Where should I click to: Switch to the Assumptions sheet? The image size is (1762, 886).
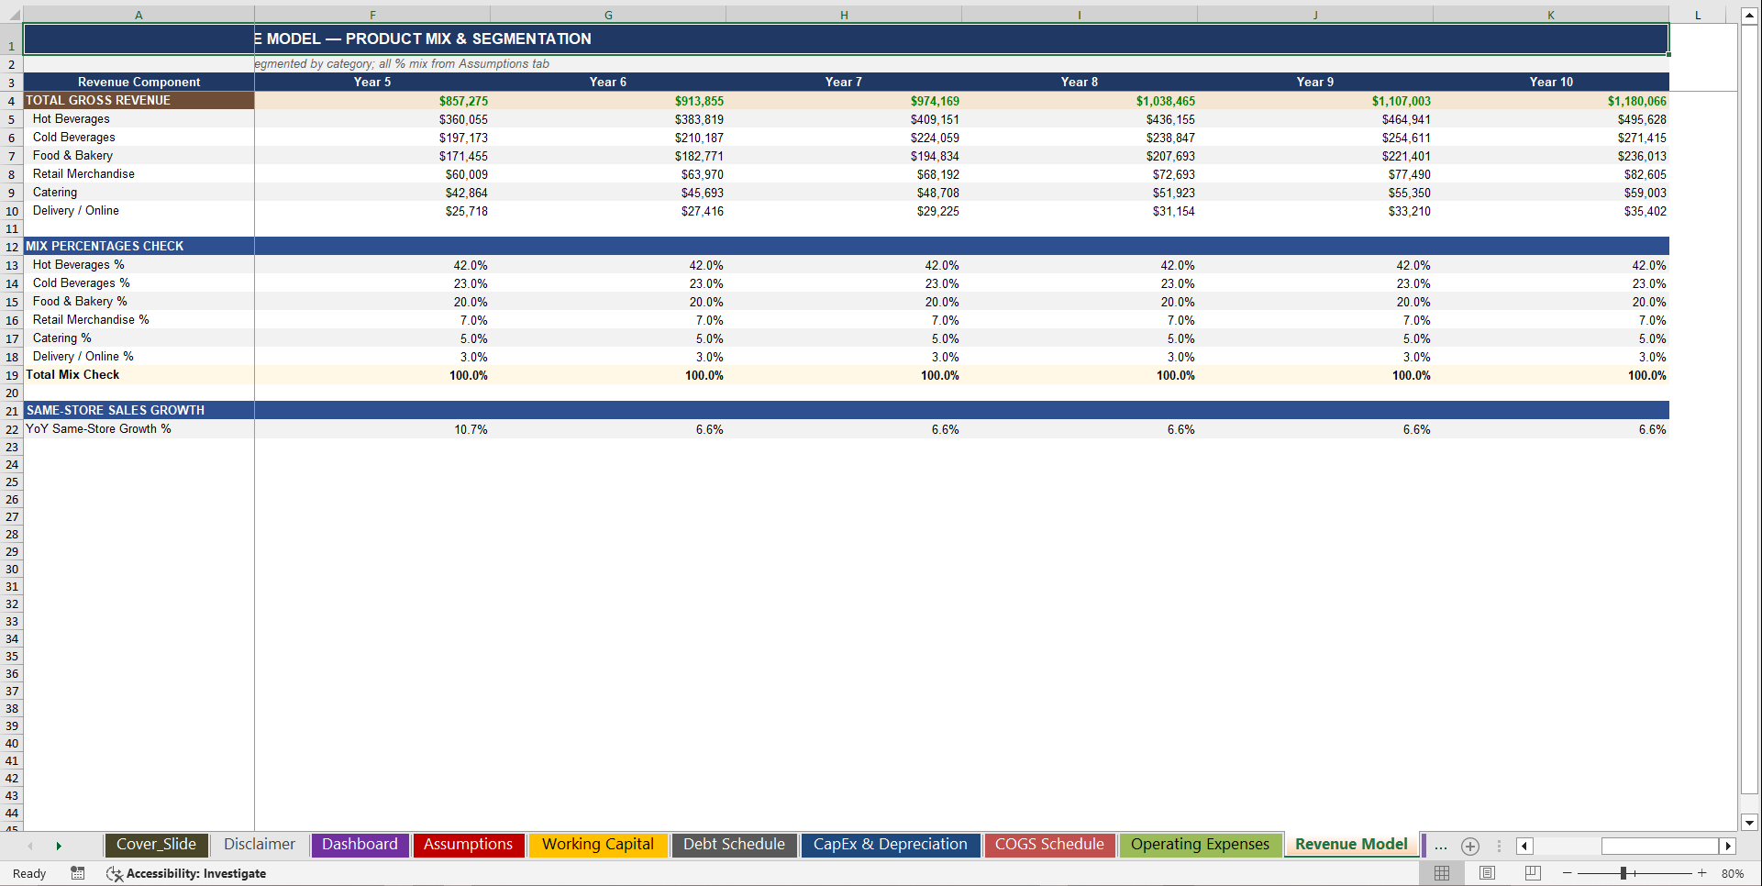tap(469, 845)
